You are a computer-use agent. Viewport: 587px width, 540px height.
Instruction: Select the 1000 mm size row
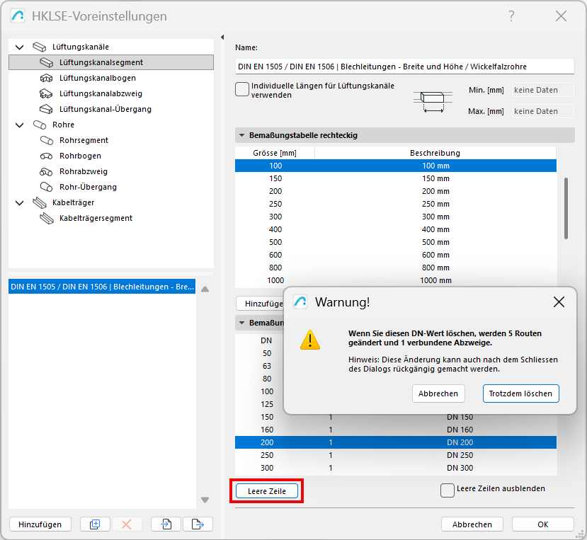point(396,280)
